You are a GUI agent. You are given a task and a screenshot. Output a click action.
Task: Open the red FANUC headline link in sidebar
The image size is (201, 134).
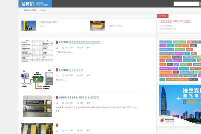[175, 21]
